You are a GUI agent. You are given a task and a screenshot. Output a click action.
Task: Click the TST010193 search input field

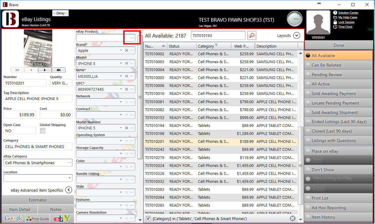tap(218, 35)
